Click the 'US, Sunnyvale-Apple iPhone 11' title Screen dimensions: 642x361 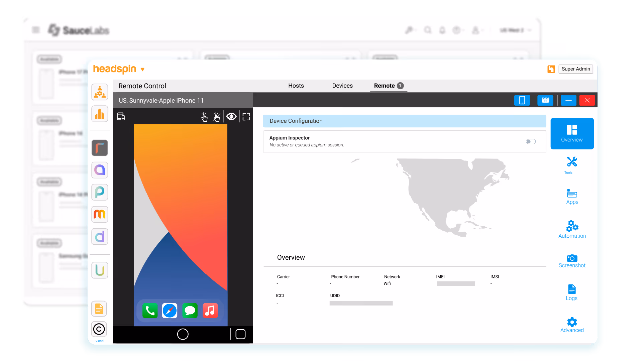161,101
